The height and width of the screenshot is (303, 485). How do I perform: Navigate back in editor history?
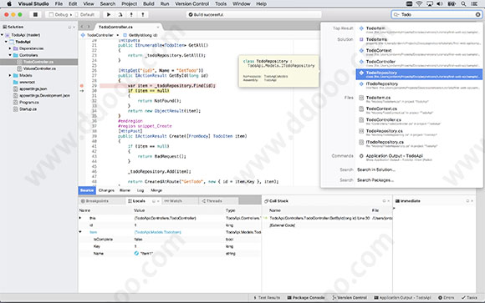click(82, 27)
